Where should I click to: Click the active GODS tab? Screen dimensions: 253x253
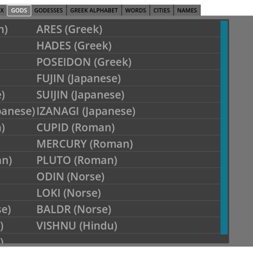19,10
